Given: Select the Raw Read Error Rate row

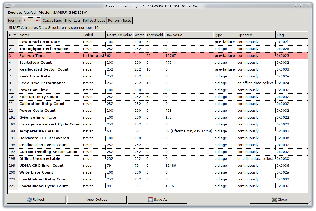Looking at the screenshot, I should point(158,42).
